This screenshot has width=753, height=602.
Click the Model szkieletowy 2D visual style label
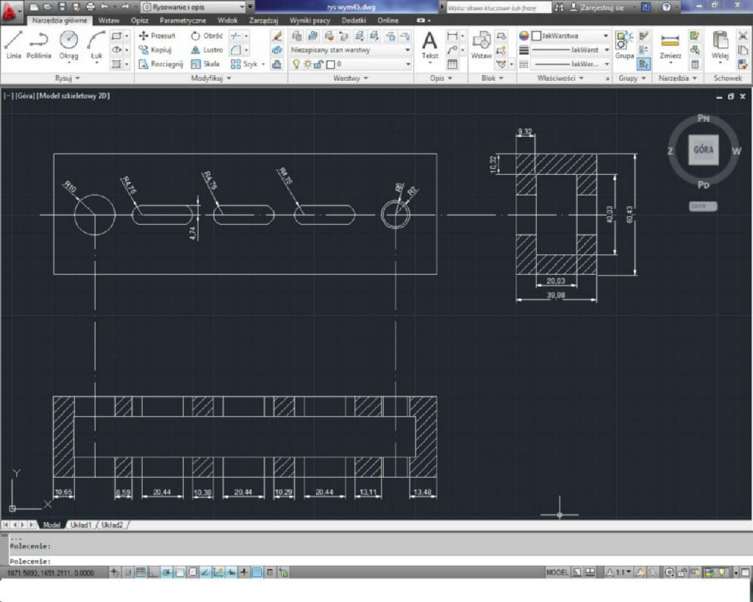coord(74,96)
